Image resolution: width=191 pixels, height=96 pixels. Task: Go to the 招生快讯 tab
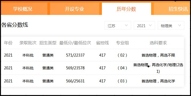tap(172, 9)
